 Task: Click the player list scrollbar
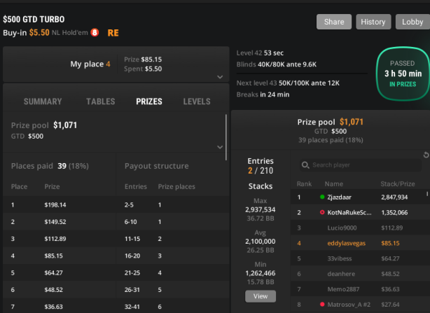click(427, 194)
